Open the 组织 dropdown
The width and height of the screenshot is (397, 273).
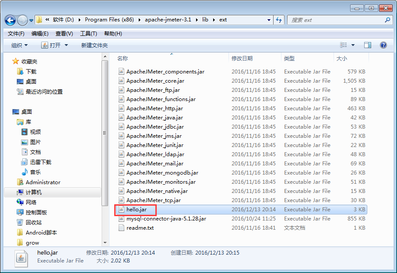click(20, 45)
